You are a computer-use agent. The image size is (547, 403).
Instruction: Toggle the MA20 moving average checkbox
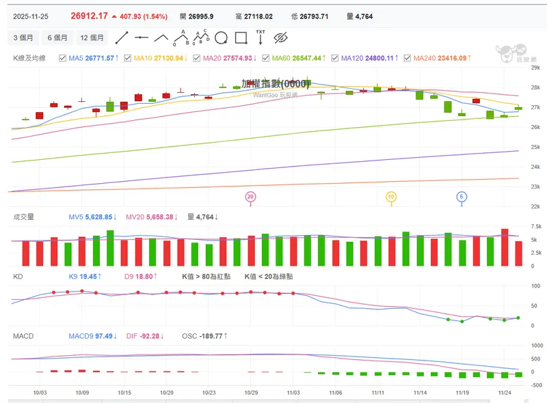click(197, 58)
